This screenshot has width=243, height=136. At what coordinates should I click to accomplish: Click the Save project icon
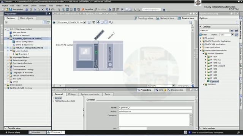point(11,9)
